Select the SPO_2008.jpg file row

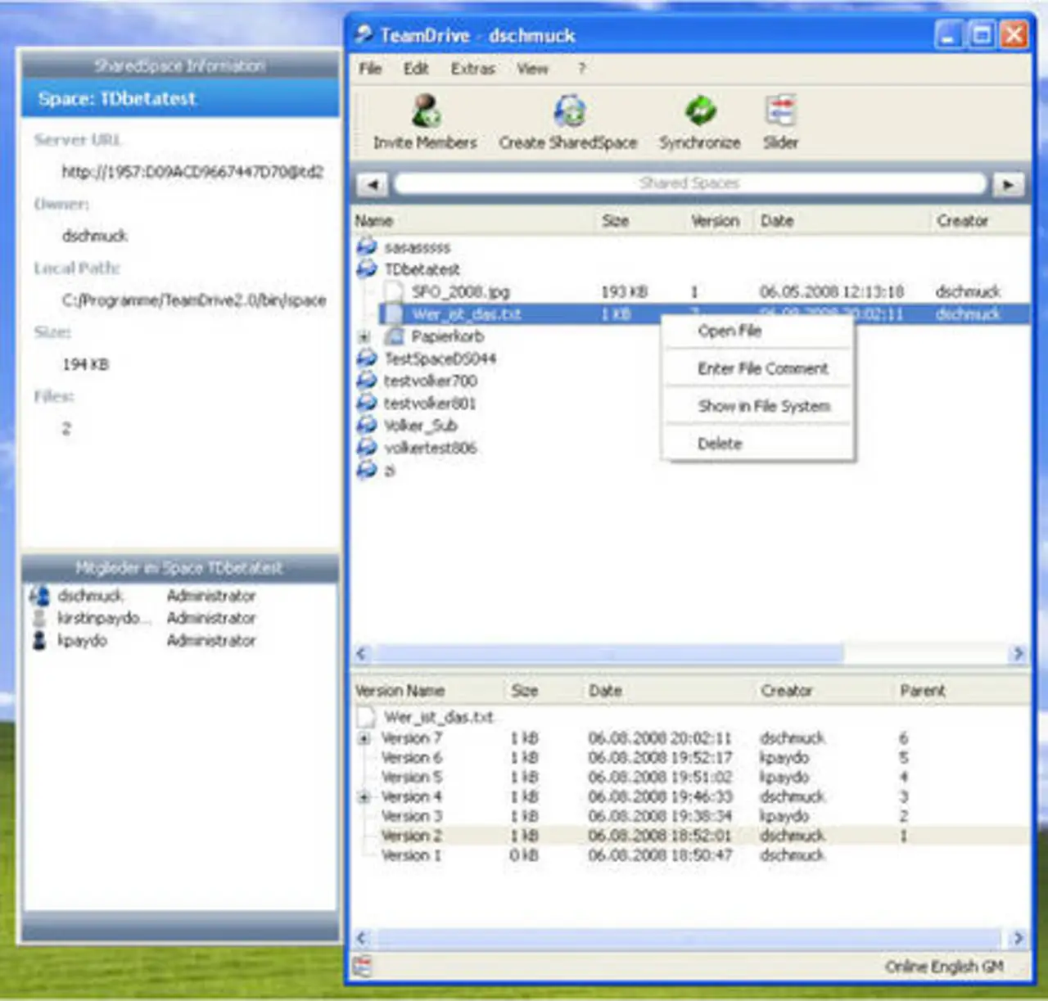[x=460, y=292]
